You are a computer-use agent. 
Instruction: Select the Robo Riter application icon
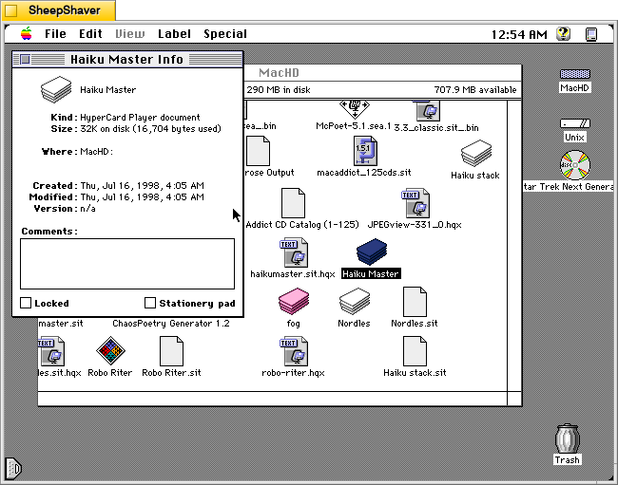point(110,351)
